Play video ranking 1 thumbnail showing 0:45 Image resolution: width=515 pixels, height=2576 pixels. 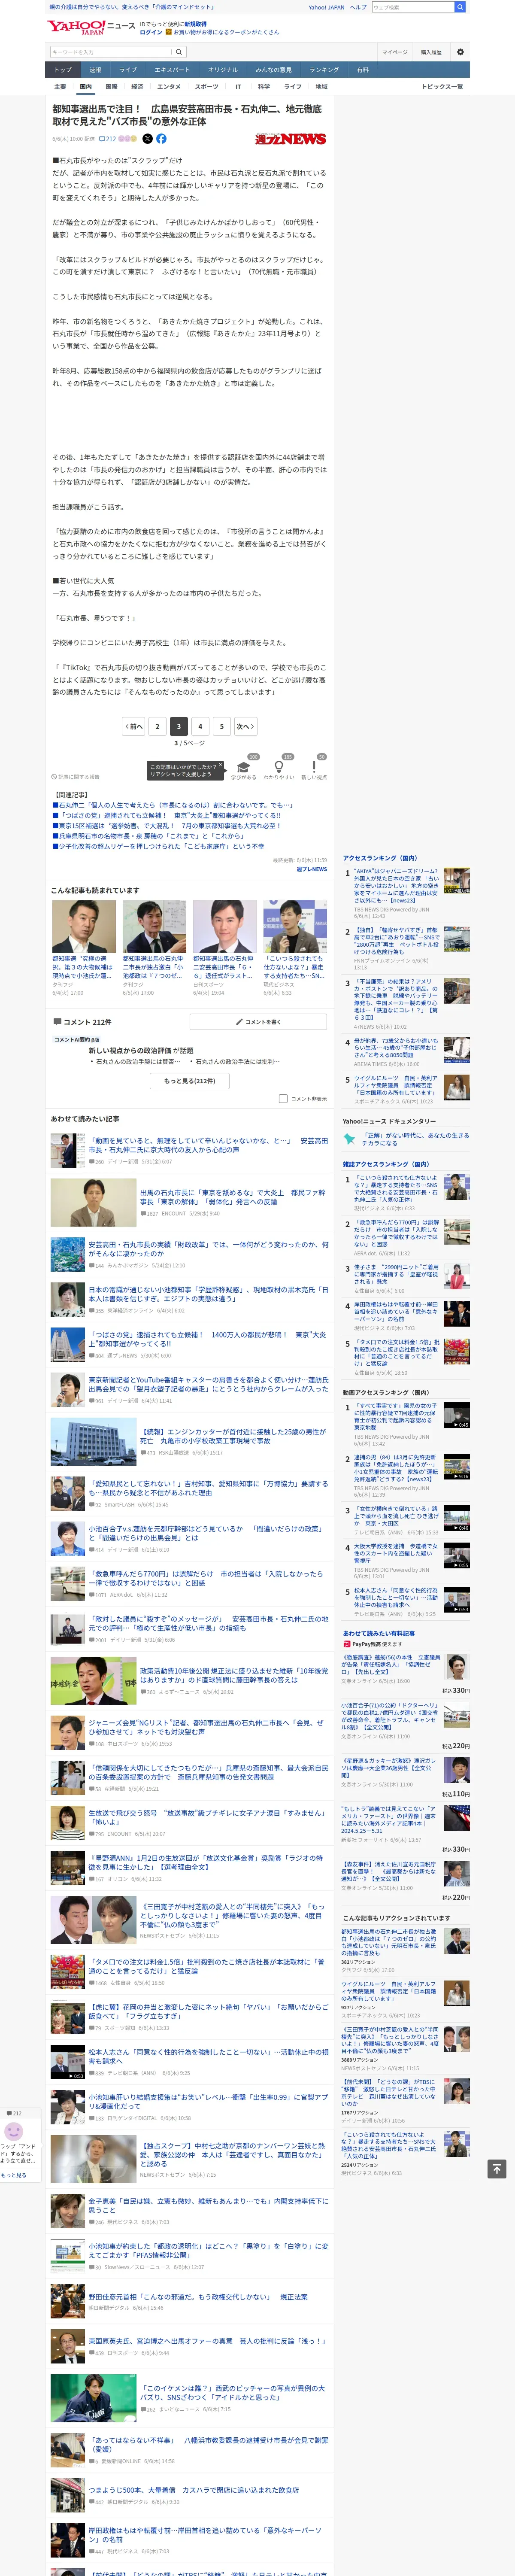(x=456, y=1416)
